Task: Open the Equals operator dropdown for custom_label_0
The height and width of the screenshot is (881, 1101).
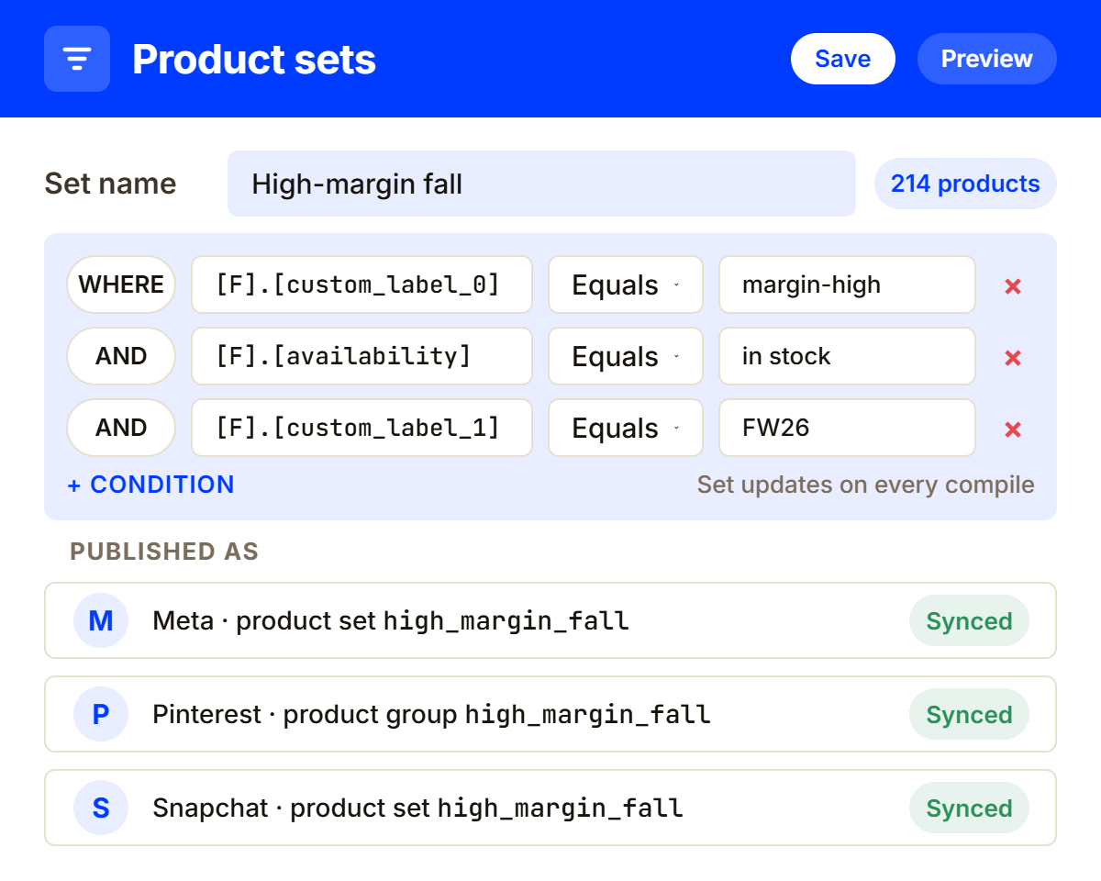Action: (x=626, y=284)
